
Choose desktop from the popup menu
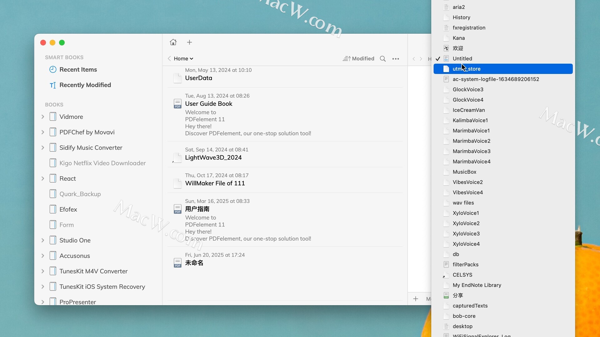click(x=503, y=326)
